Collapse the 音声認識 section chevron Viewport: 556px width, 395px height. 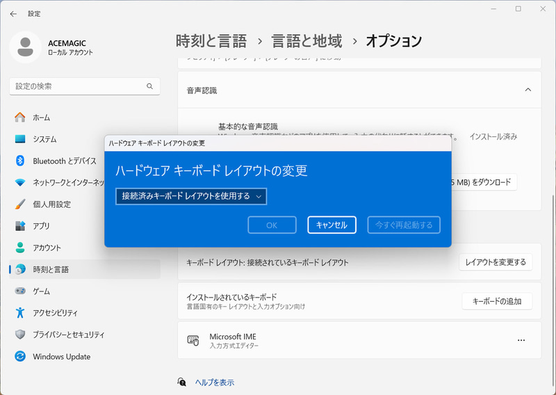point(528,90)
